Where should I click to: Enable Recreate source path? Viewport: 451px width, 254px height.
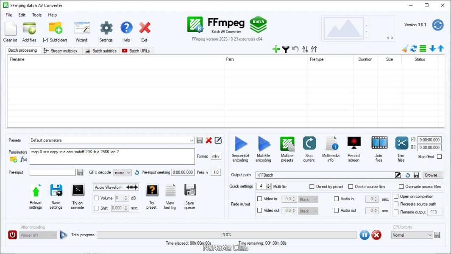(396, 204)
